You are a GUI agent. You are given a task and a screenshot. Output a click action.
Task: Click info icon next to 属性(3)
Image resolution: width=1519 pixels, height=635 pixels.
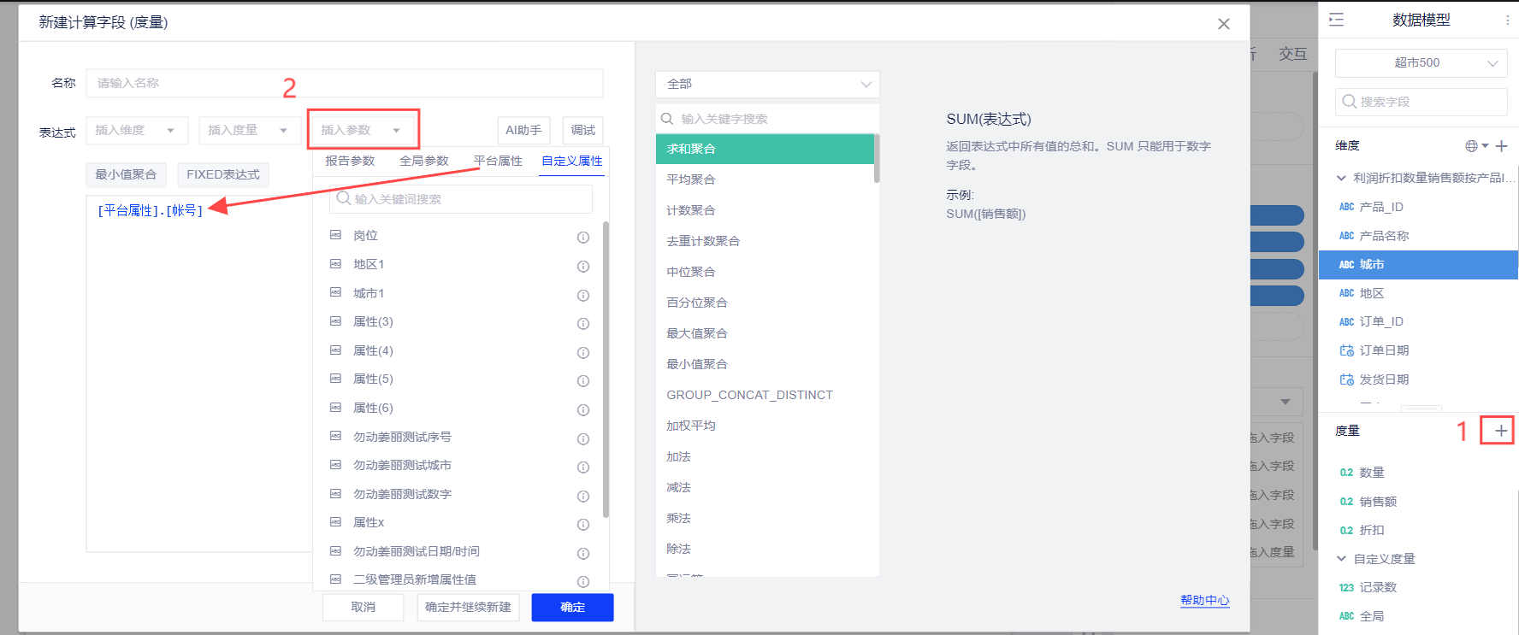(583, 323)
